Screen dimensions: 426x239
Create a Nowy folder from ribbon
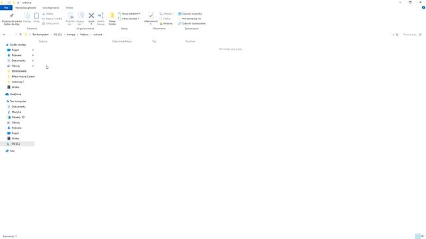(x=112, y=19)
